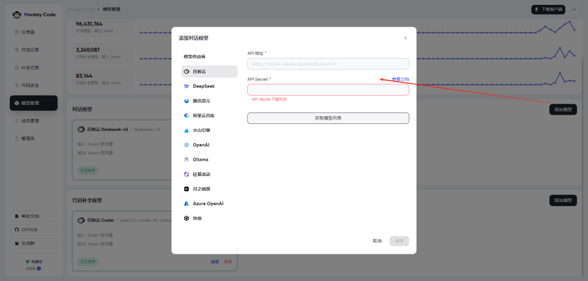Open the 仪表盘 dashboard sidebar item
This screenshot has width=588, height=281.
[x=34, y=32]
